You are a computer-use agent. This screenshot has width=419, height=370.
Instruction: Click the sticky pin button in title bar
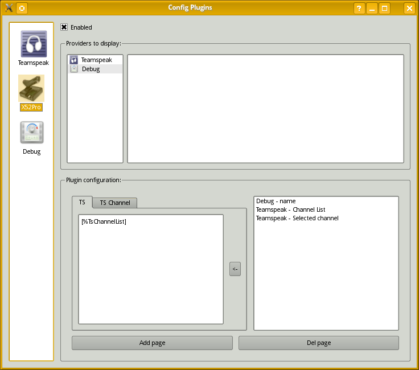[22, 8]
